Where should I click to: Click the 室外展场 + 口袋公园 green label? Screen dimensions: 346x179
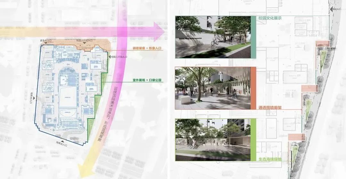point(147,80)
